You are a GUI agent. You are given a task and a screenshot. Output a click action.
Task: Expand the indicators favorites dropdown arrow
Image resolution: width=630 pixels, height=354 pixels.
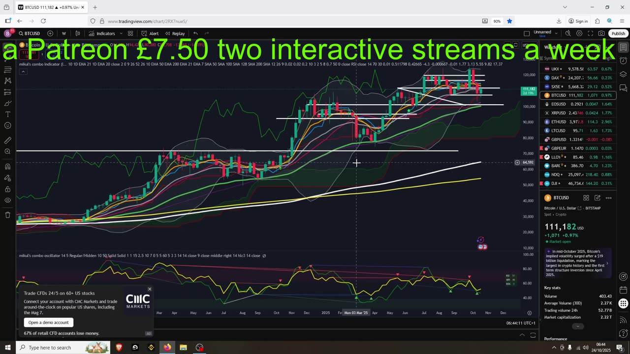121,33
